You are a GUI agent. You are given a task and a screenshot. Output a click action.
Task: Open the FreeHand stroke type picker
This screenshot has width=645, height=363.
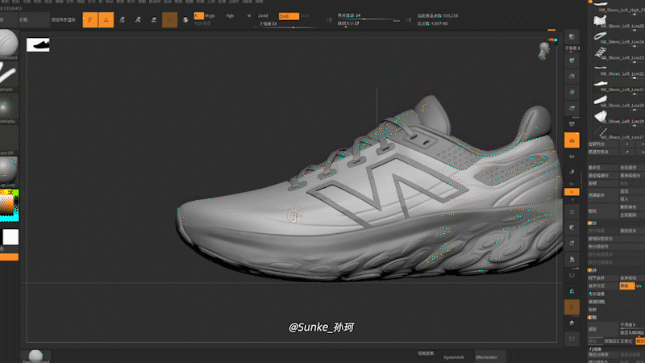click(x=9, y=76)
